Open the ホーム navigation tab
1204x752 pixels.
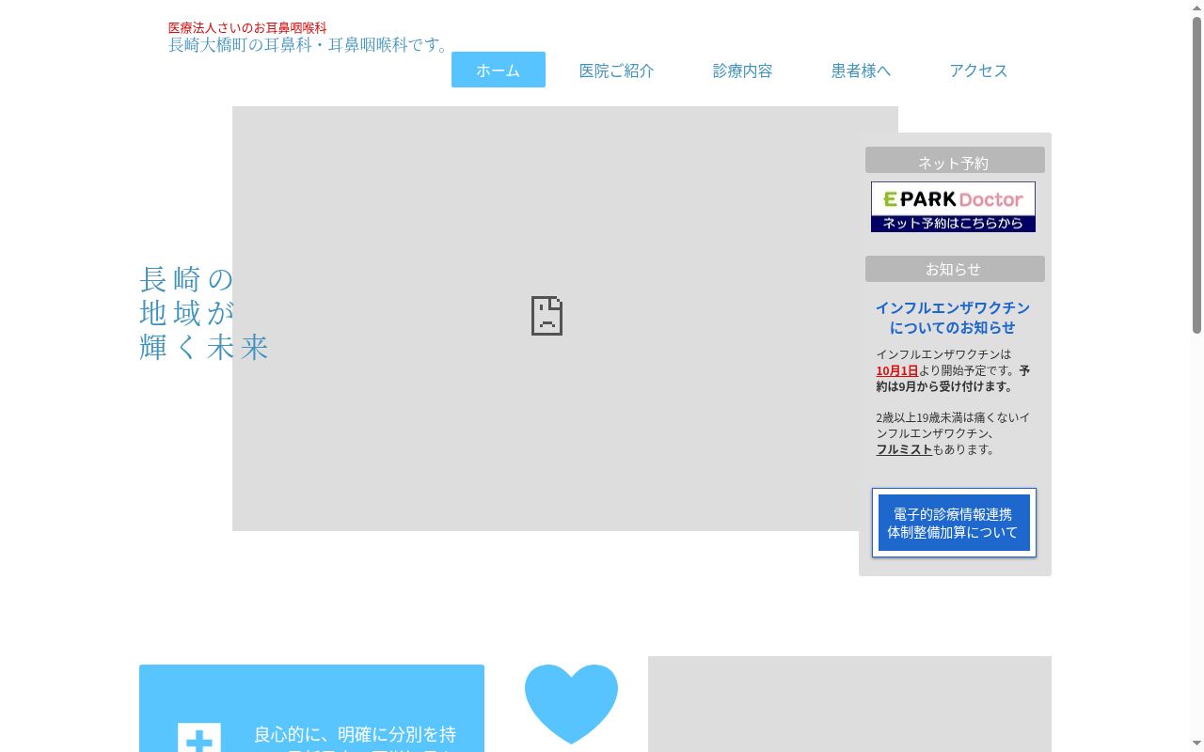pyautogui.click(x=499, y=70)
